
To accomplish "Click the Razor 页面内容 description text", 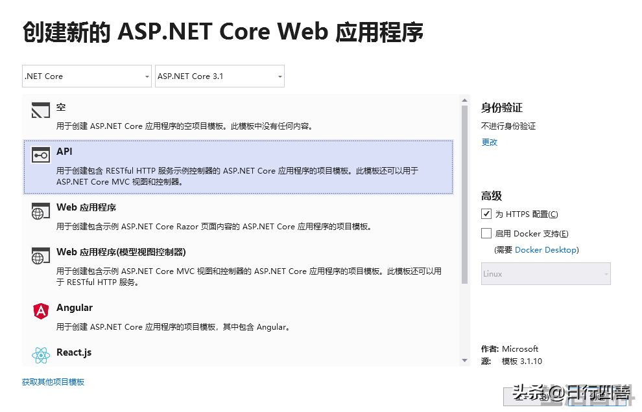I will (213, 227).
